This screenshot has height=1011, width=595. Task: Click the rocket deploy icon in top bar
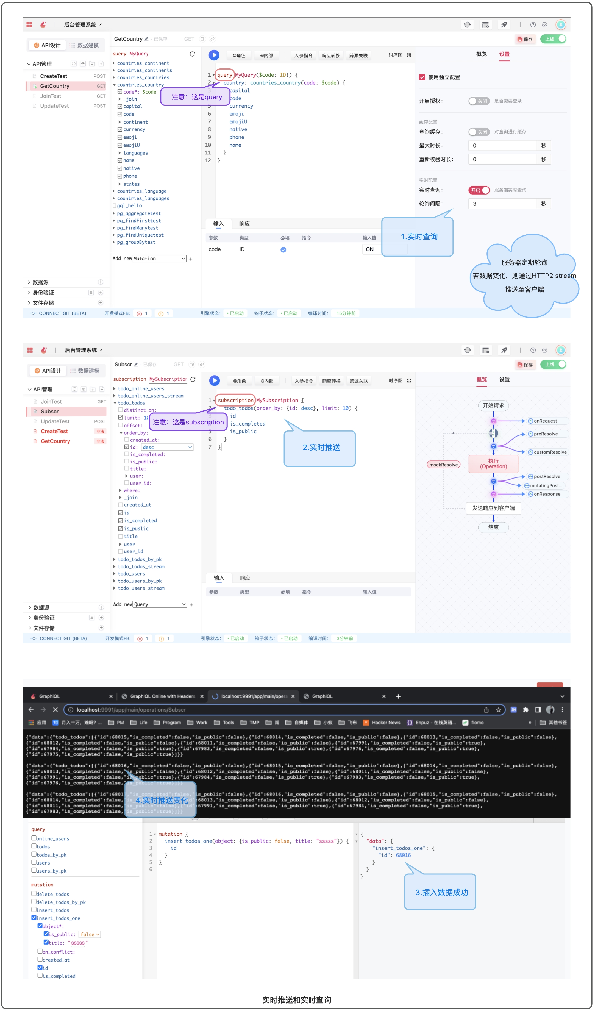pyautogui.click(x=504, y=25)
